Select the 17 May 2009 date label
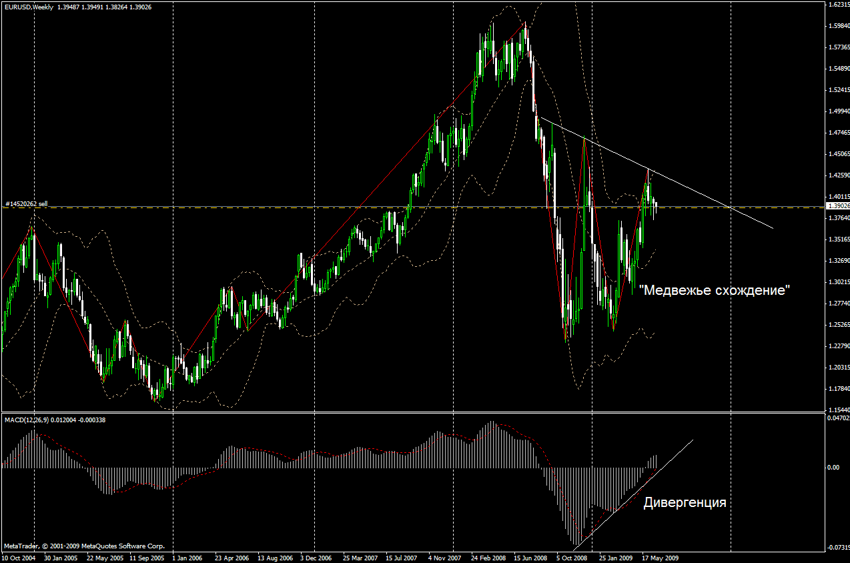This screenshot has width=850, height=563. tap(660, 558)
